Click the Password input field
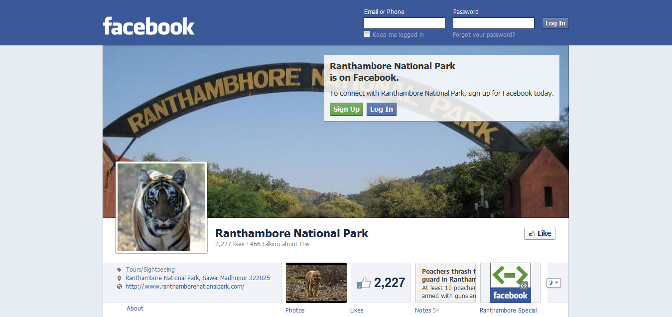 click(x=494, y=23)
